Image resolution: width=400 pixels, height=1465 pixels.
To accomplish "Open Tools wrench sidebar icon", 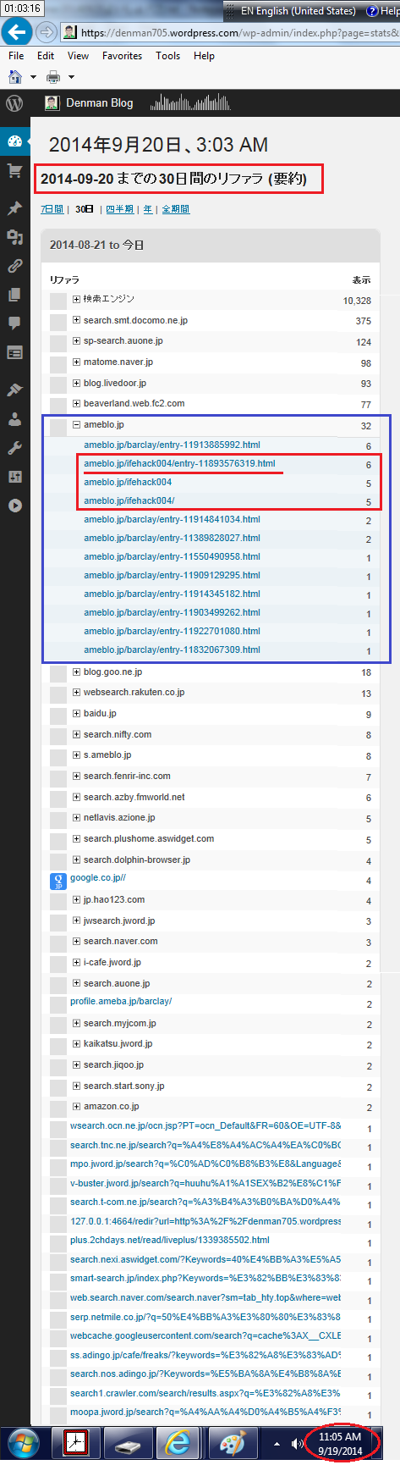I will [14, 448].
